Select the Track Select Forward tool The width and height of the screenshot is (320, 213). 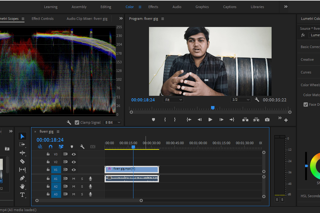(22, 144)
